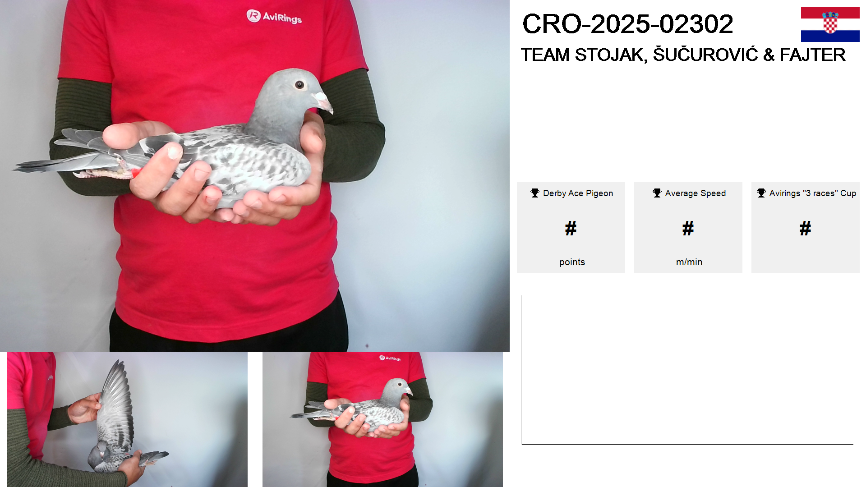Click team name STOJAK, ŠUČUROVIĆ & FAJTER
The image size is (866, 487).
click(x=683, y=55)
